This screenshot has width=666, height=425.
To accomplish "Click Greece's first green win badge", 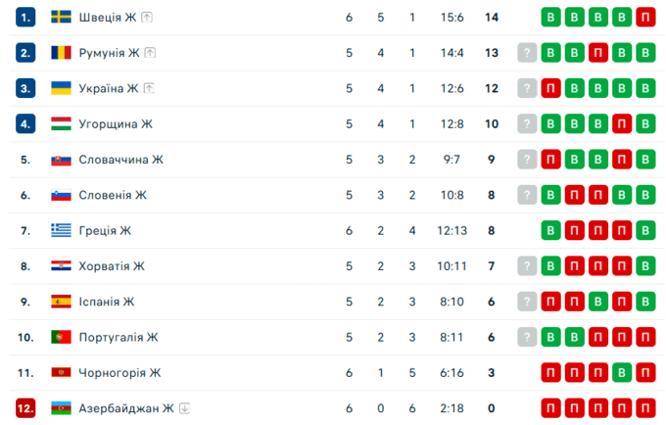I will (551, 230).
